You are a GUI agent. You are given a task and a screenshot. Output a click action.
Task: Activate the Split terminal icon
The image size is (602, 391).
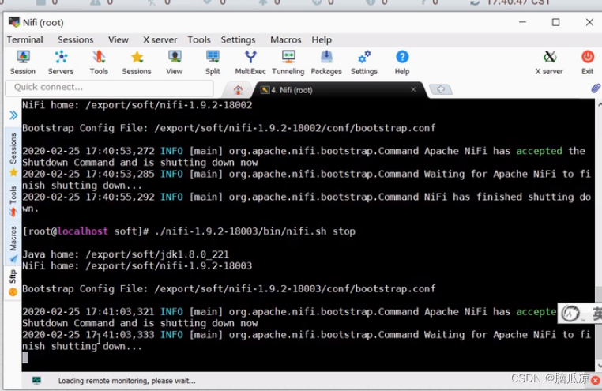(x=213, y=62)
